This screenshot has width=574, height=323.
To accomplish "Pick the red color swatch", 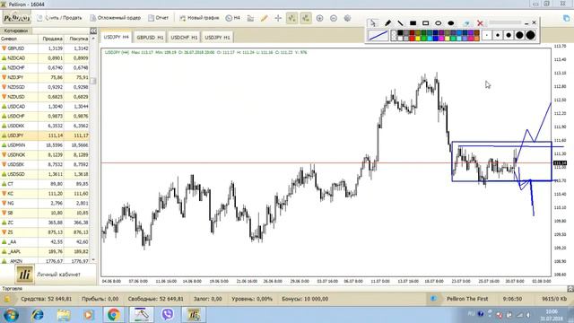I will click(x=412, y=38).
